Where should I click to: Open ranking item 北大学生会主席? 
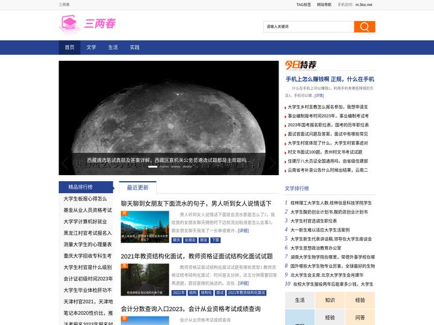pos(327,275)
